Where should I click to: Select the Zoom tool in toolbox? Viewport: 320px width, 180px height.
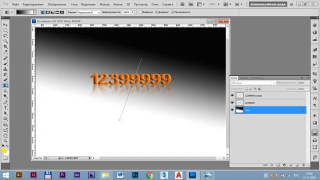tap(5, 141)
